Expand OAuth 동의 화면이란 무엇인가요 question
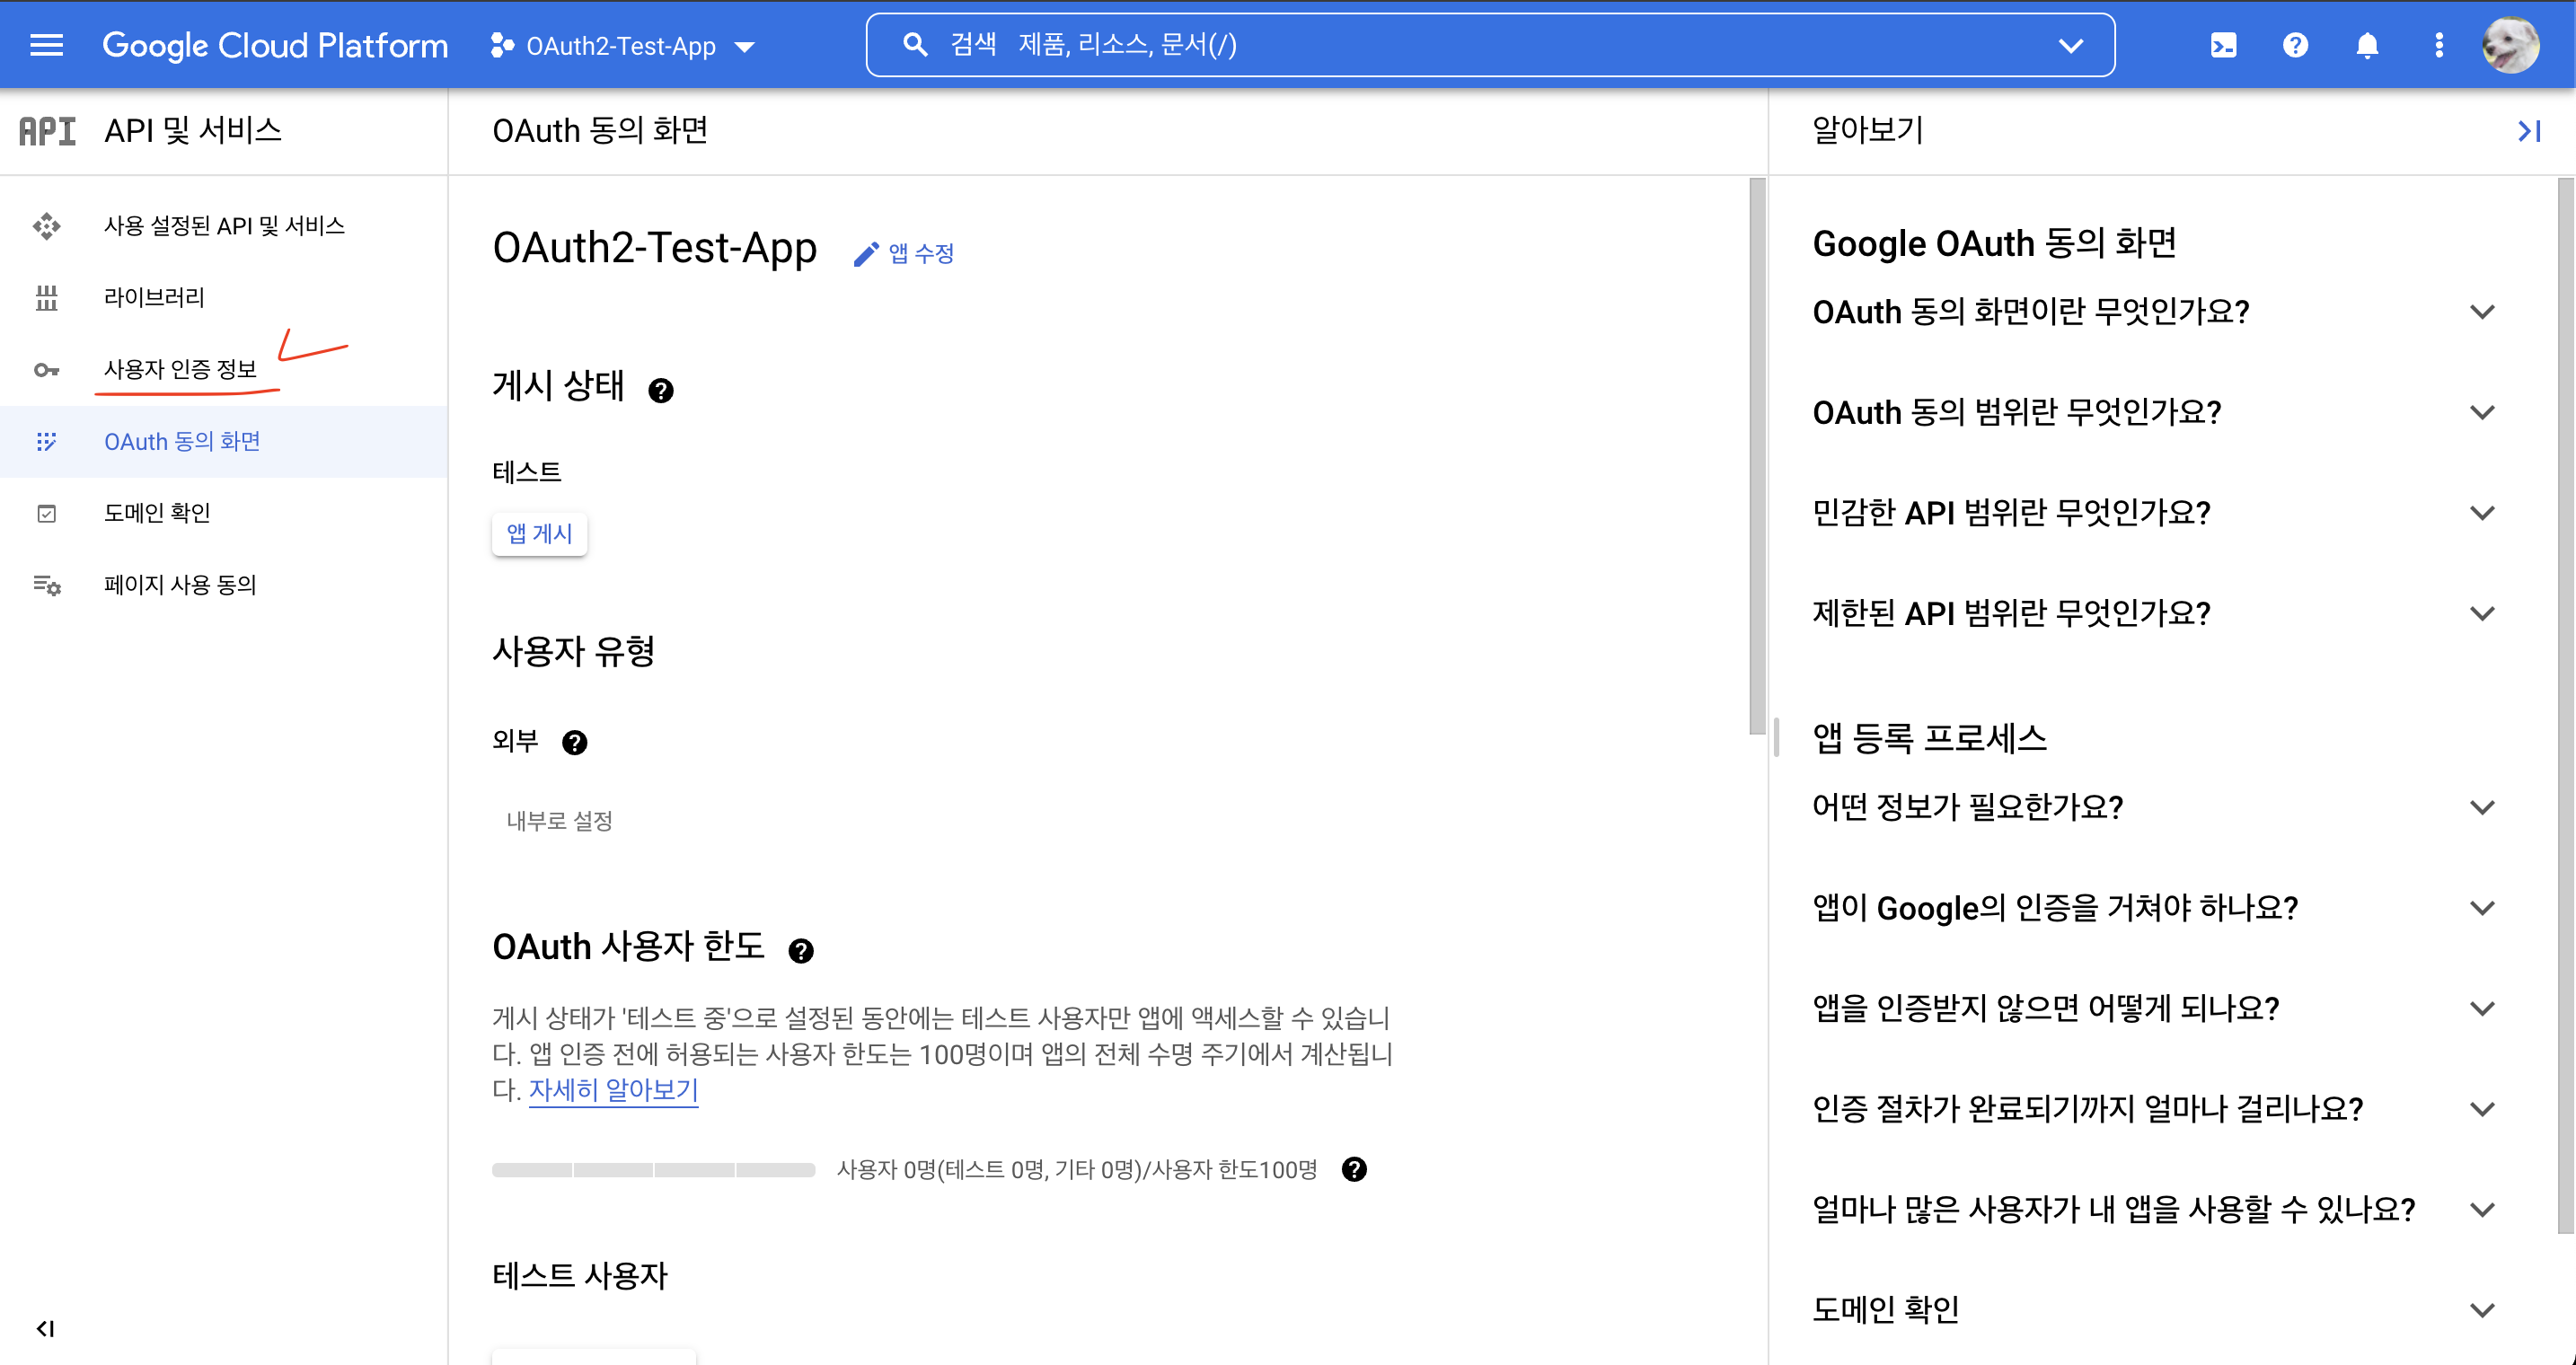This screenshot has width=2576, height=1365. pos(2482,312)
